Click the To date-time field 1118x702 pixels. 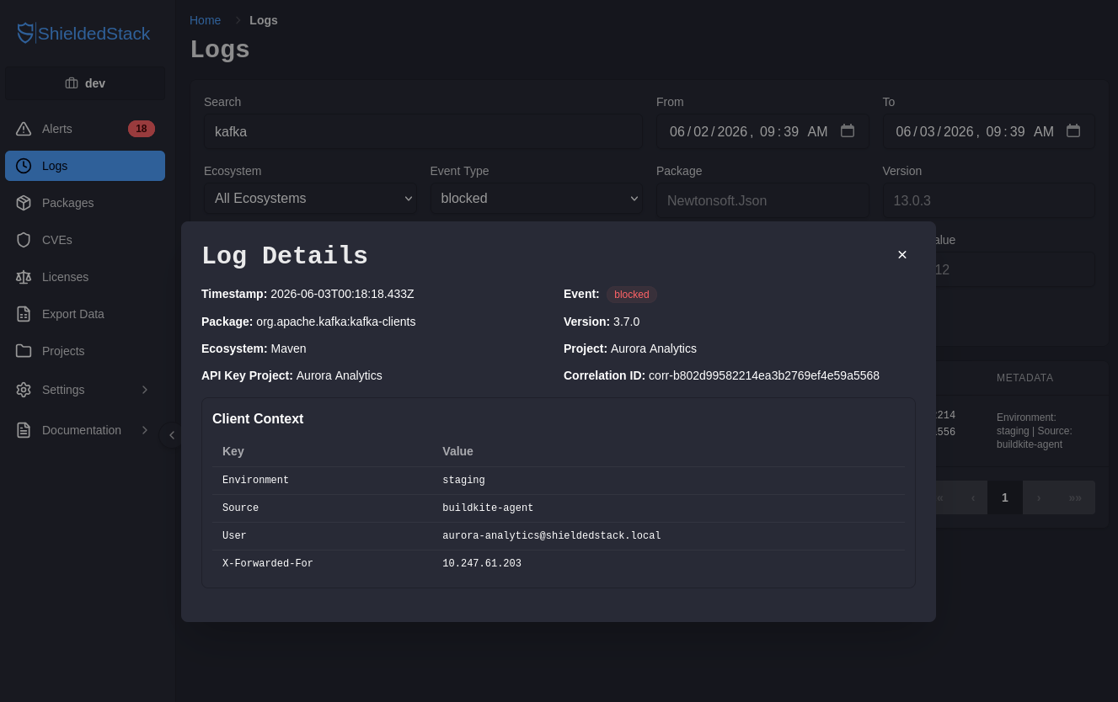click(988, 131)
